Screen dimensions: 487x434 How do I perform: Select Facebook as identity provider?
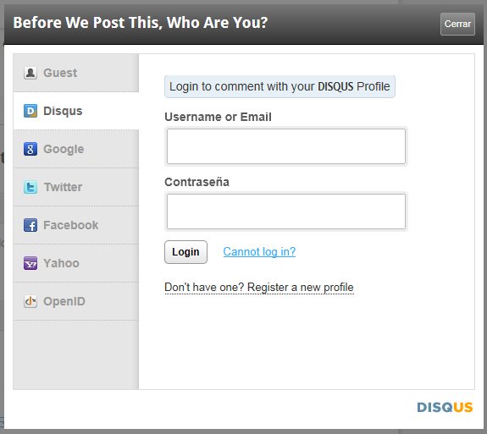(x=76, y=225)
